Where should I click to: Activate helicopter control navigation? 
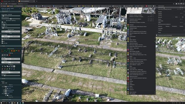(7, 66)
